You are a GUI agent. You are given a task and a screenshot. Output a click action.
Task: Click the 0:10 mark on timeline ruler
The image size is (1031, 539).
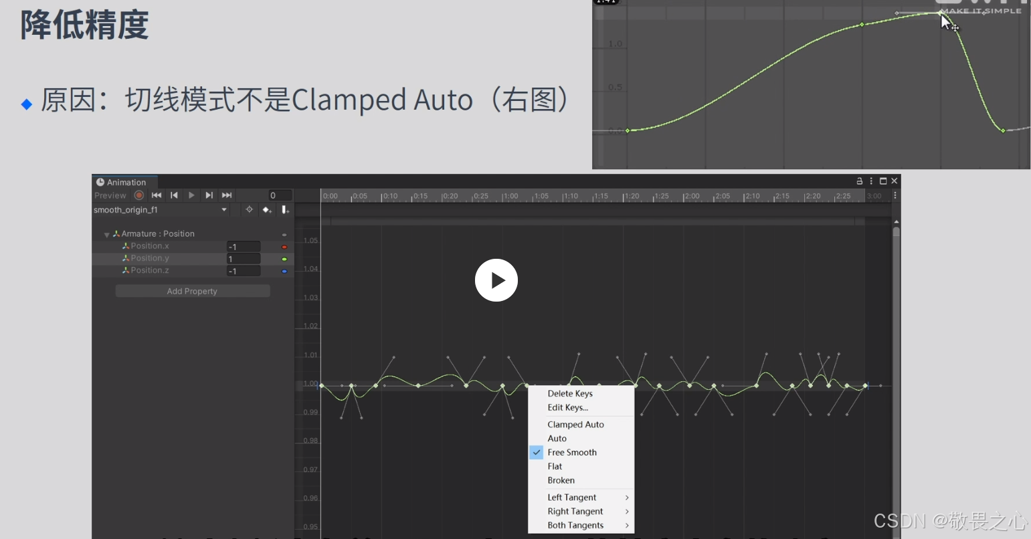pos(389,196)
